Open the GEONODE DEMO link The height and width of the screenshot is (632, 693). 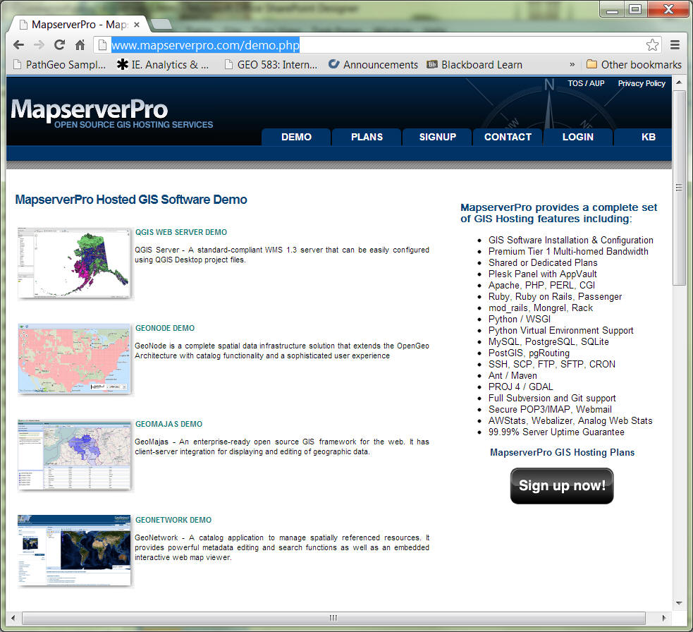coord(165,328)
